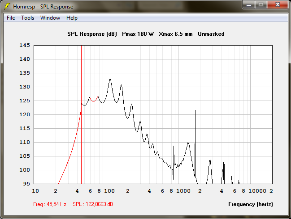Click the 145 dB axis label
The image size is (291, 219).
coord(25,45)
